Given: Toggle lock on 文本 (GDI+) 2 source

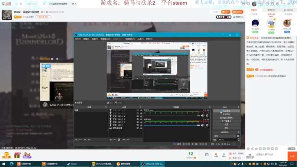Looking at the screenshot, I should [141, 122].
